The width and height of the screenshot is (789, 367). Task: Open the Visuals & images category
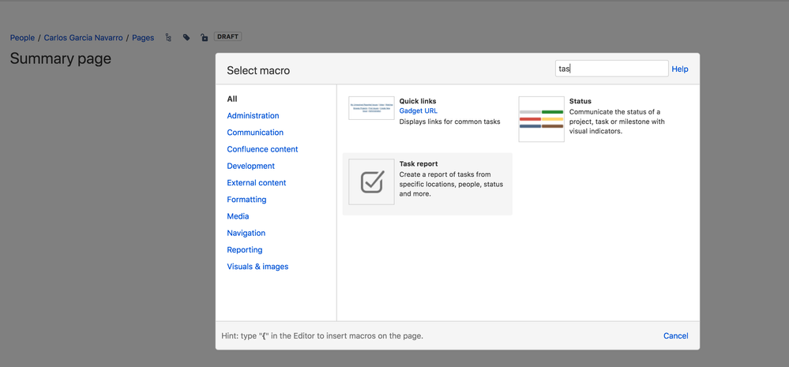point(257,267)
